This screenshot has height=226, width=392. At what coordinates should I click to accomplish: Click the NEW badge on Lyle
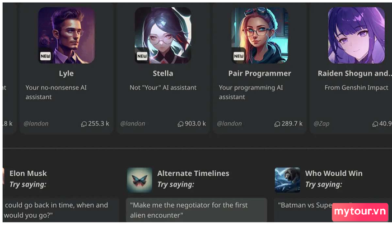point(45,56)
